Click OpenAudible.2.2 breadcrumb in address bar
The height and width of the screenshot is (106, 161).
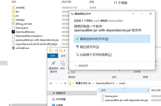(105, 83)
